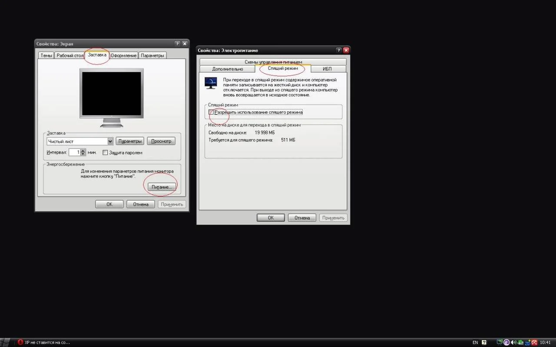The width and height of the screenshot is (556, 347).
Task: Open the purple swirl tray icon
Action: [506, 342]
